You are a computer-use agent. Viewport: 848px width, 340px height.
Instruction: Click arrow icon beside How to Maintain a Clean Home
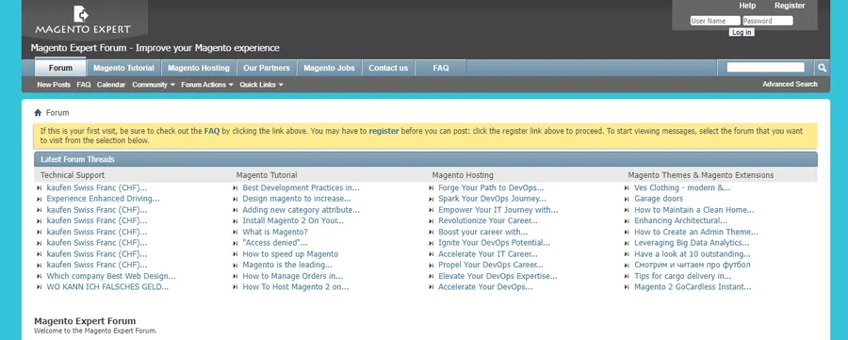pyautogui.click(x=627, y=210)
